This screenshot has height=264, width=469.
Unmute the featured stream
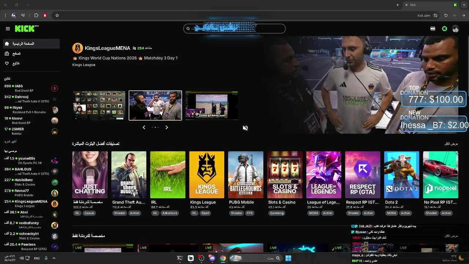pyautogui.click(x=245, y=128)
